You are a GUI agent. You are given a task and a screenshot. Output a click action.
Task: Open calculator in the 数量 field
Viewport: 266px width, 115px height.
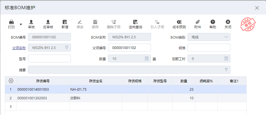pyautogui.click(x=146, y=58)
